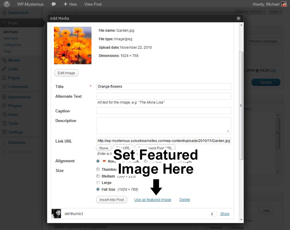Expand the Help dropdown
290x230 pixels.
276,12
